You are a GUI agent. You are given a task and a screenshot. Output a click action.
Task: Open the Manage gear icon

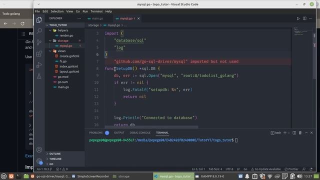pyautogui.click(x=39, y=161)
